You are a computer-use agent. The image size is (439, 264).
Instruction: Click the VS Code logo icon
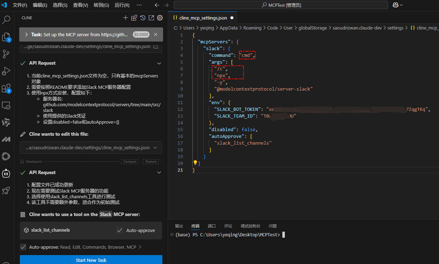pyautogui.click(x=5, y=5)
